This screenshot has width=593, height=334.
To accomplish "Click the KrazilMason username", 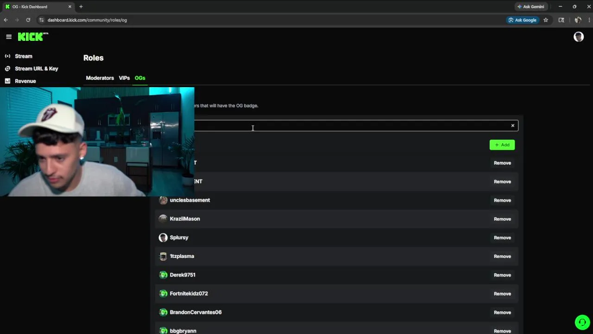I will pyautogui.click(x=185, y=218).
